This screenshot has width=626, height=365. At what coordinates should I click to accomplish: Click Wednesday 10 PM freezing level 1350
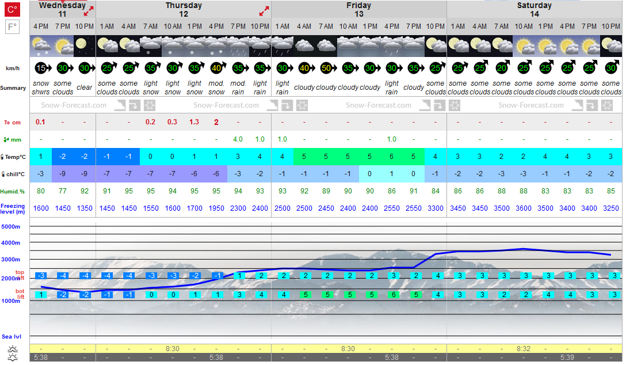[x=85, y=208]
